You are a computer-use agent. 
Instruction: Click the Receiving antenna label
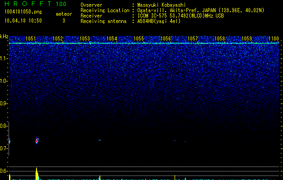point(103,21)
